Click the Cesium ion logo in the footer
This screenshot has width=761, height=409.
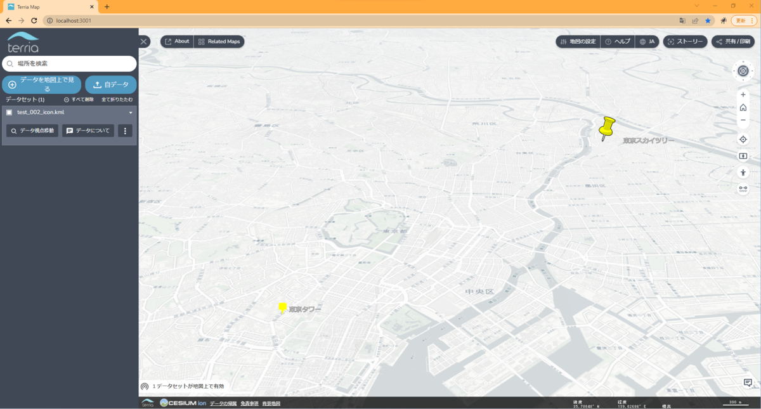183,403
